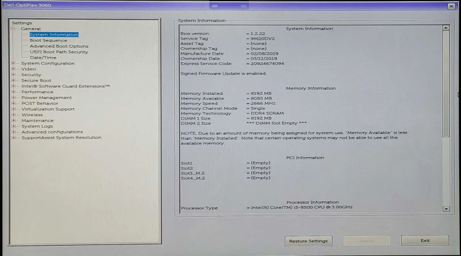Select the Secure Boot label

pos(36,81)
